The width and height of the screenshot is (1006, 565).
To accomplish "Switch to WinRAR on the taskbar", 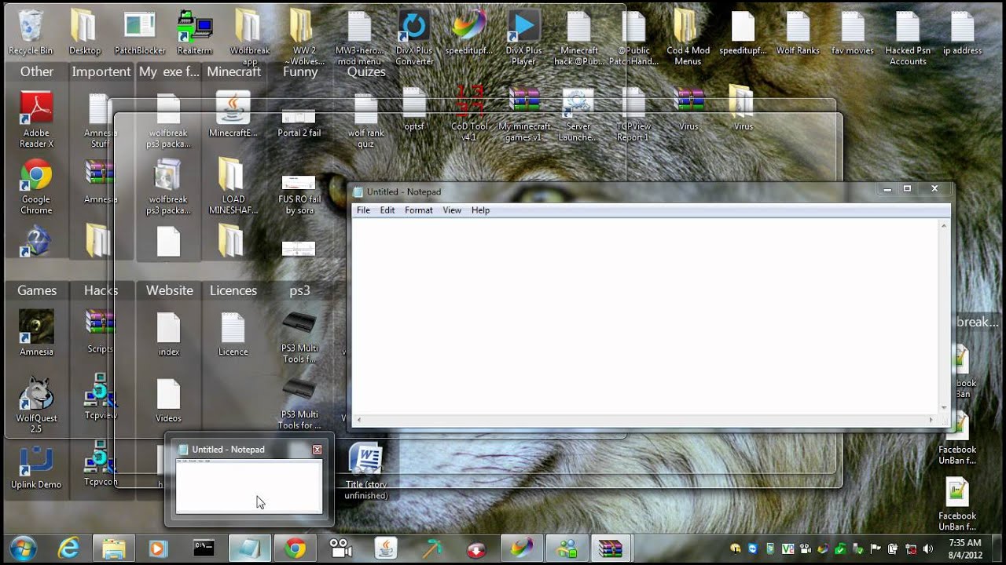I will (610, 548).
